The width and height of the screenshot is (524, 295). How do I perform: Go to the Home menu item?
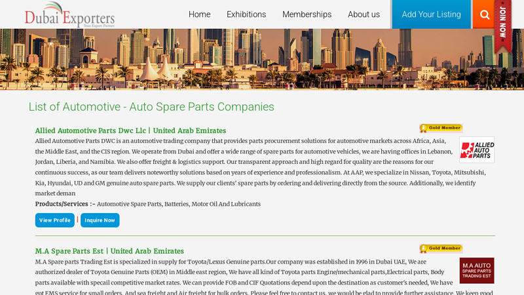click(200, 14)
